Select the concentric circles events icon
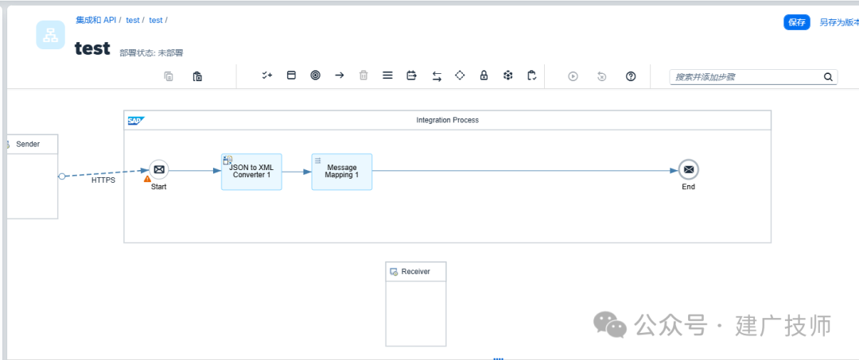Viewport: 859px width, 360px height. click(x=316, y=76)
